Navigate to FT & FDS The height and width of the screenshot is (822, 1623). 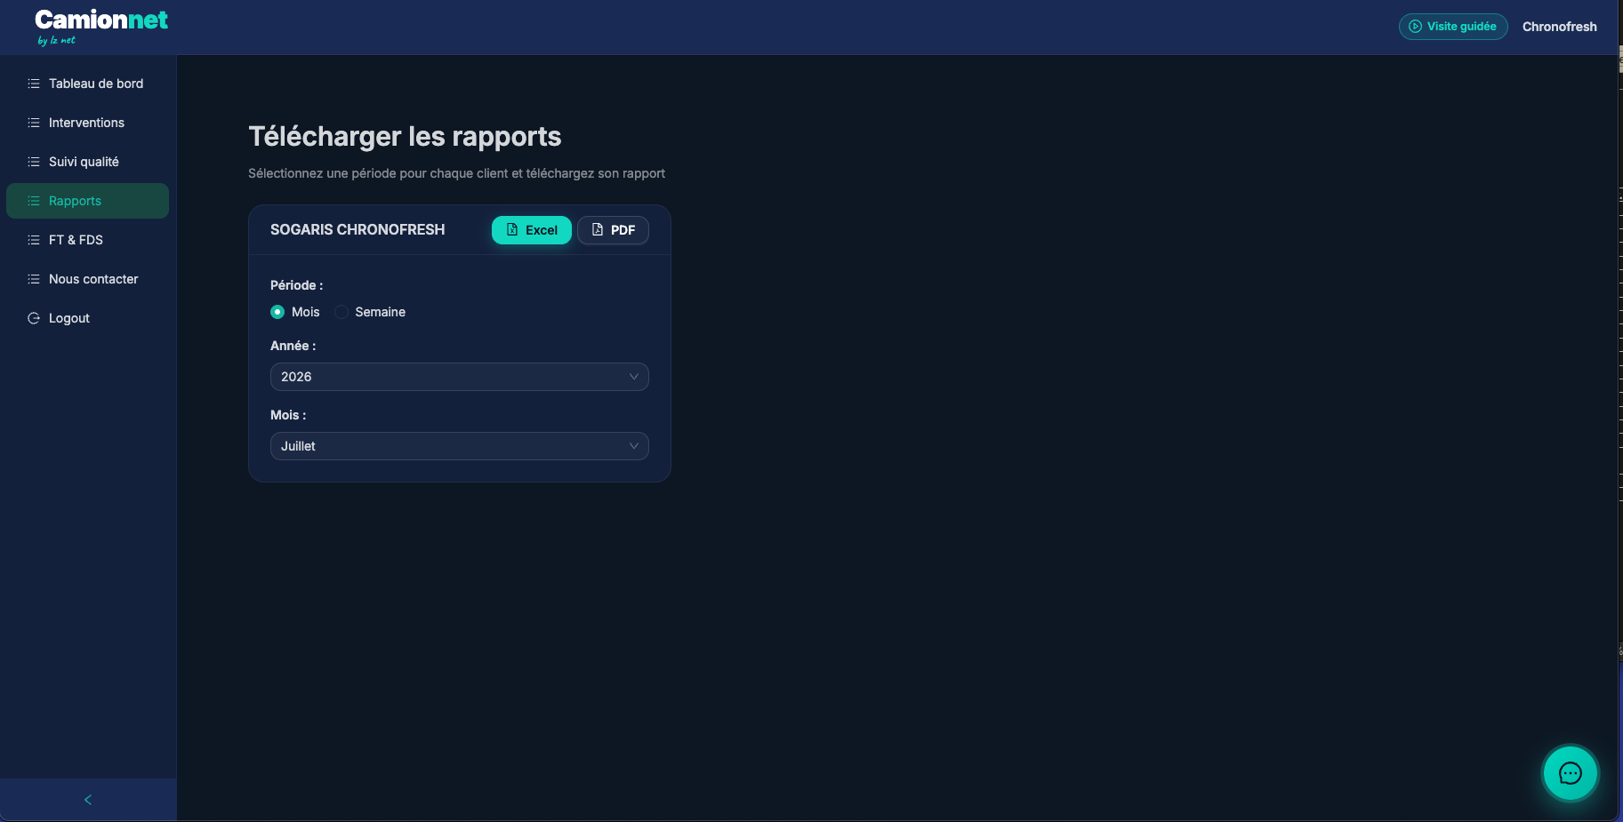click(x=87, y=240)
